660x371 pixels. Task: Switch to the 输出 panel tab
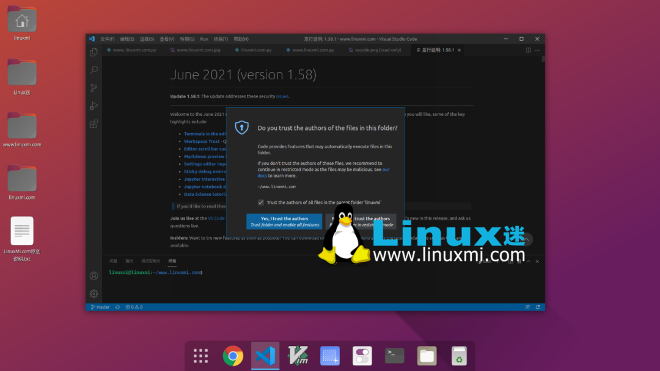pyautogui.click(x=129, y=261)
